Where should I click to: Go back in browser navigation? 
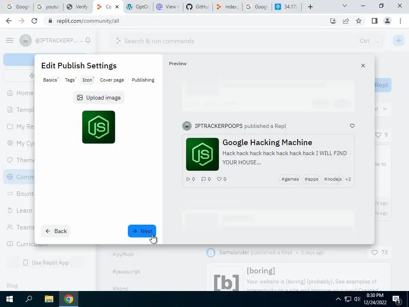[x=9, y=21]
